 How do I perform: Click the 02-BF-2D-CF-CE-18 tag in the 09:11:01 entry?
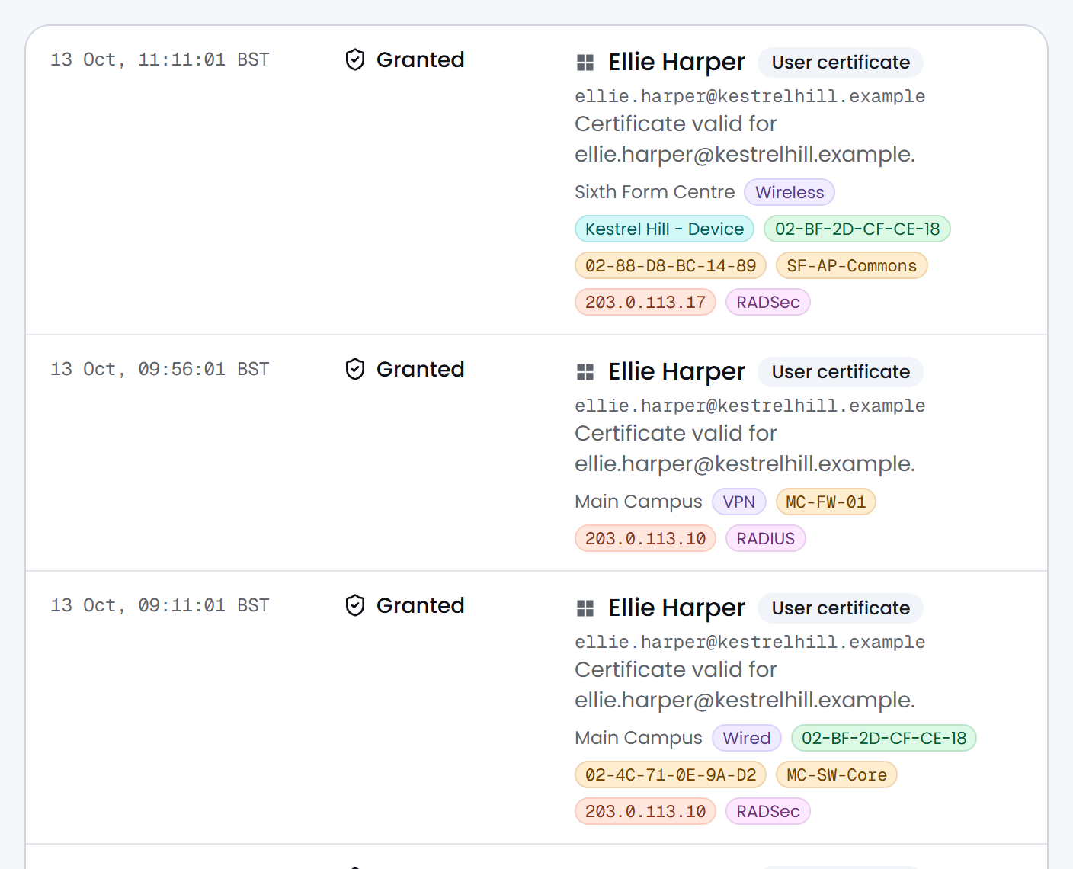[884, 738]
